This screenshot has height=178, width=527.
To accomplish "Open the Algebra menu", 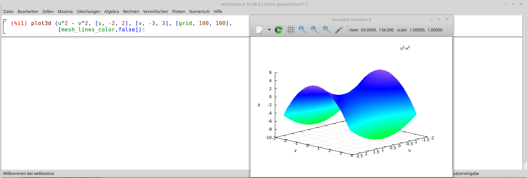I will 112,11.
